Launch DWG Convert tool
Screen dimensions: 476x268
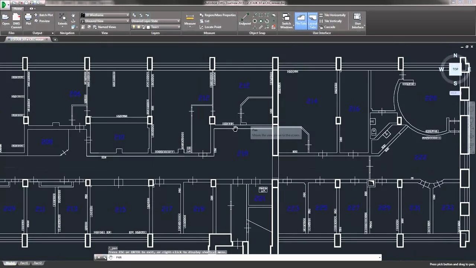point(16,20)
